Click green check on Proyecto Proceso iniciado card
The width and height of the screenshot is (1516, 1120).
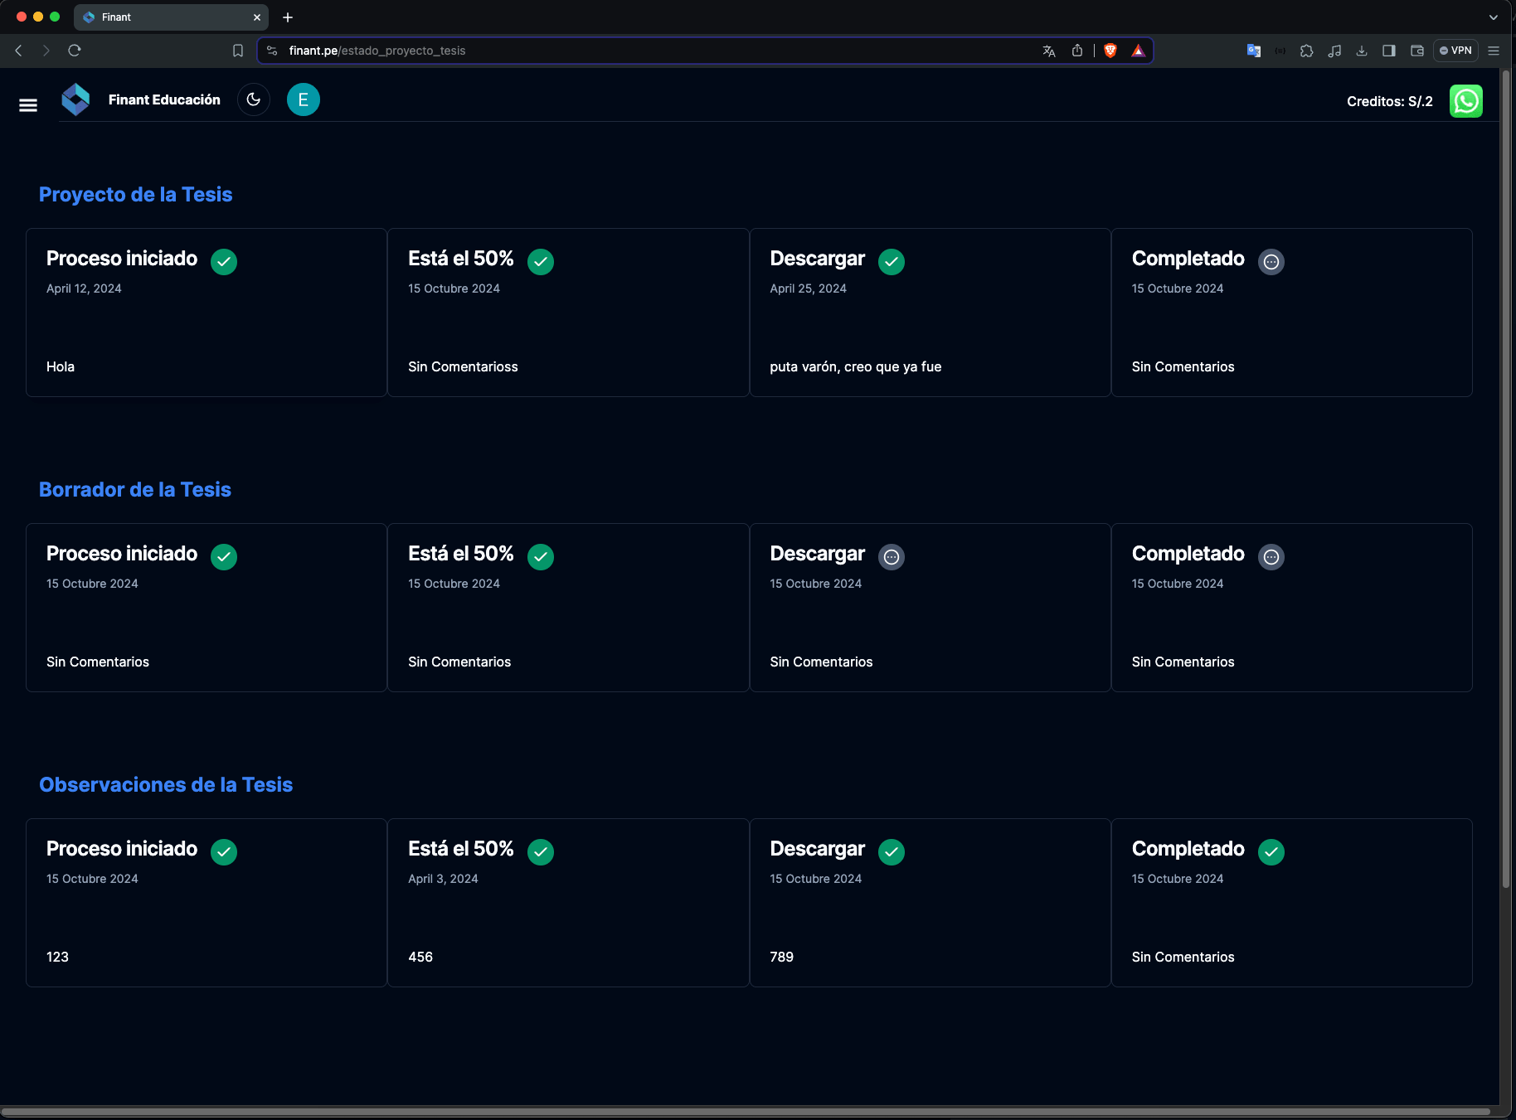[x=224, y=261]
